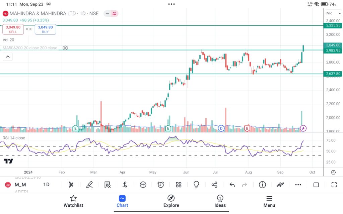Enter fullscreen chart mode
Viewport: 343px width, 214px height.
(334, 185)
